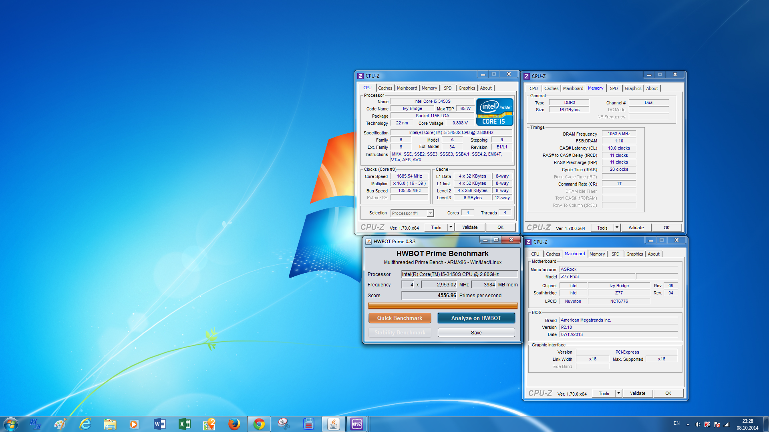The height and width of the screenshot is (432, 769).
Task: Click the speaker volume tray icon
Action: 698,424
